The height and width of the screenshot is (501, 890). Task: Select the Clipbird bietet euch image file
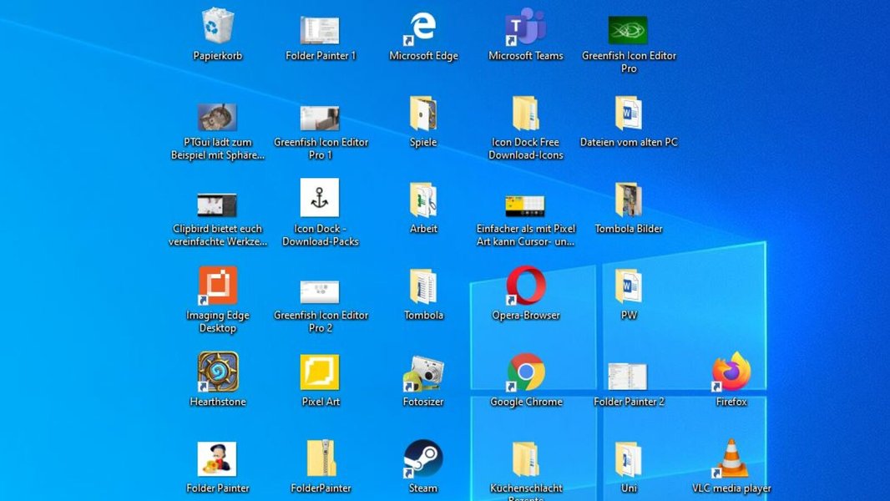click(x=217, y=205)
